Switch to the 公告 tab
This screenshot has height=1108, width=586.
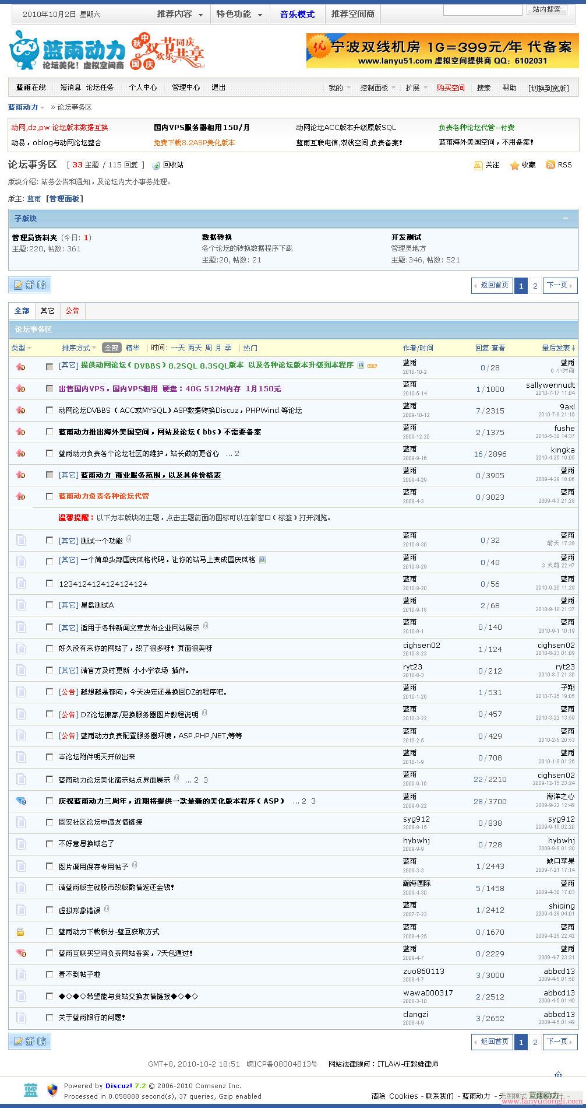pos(72,311)
